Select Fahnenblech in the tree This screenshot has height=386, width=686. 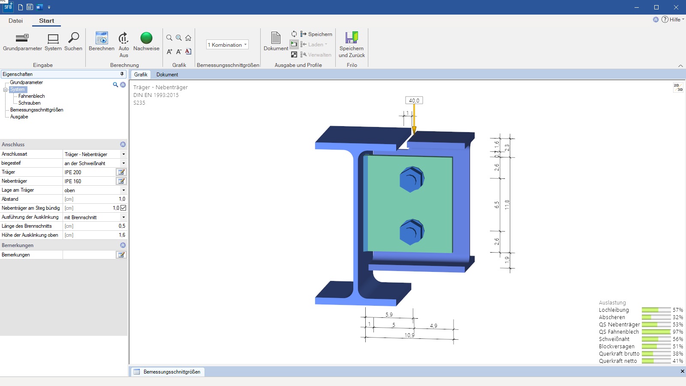coord(31,96)
